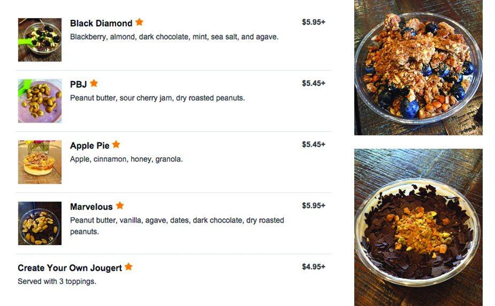495x306 pixels.
Task: Click the orange star next to PBJ
Action: point(94,83)
